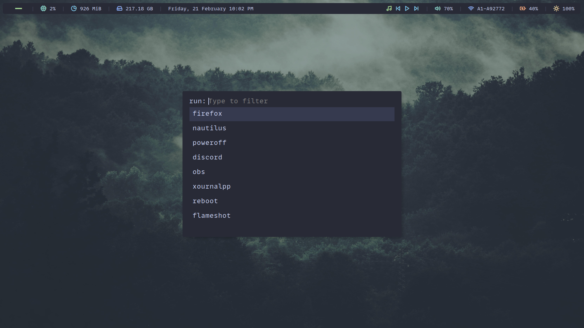Launch discord from the list

(x=292, y=158)
